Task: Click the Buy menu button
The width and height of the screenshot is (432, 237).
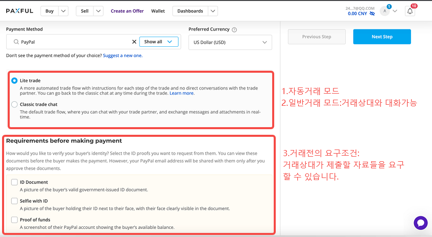Action: coord(50,11)
